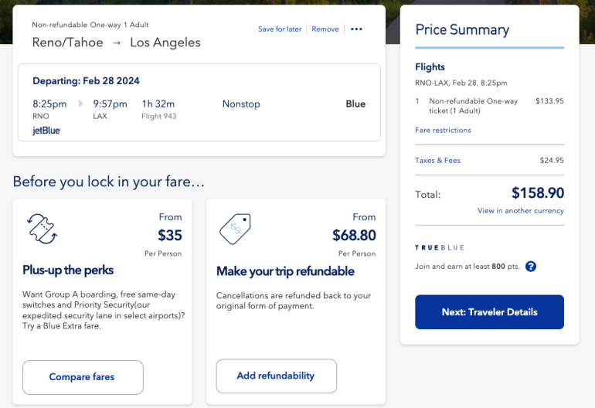
Task: Click the arrow between departure and arrival times
Action: (80, 104)
